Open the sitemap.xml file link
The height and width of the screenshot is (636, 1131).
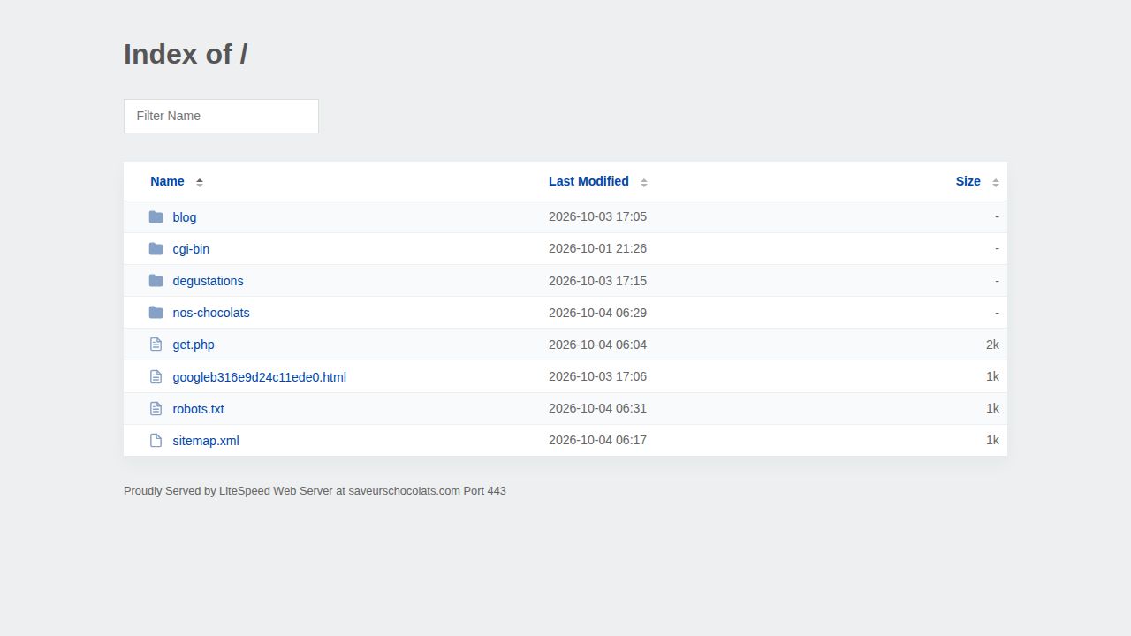point(206,441)
